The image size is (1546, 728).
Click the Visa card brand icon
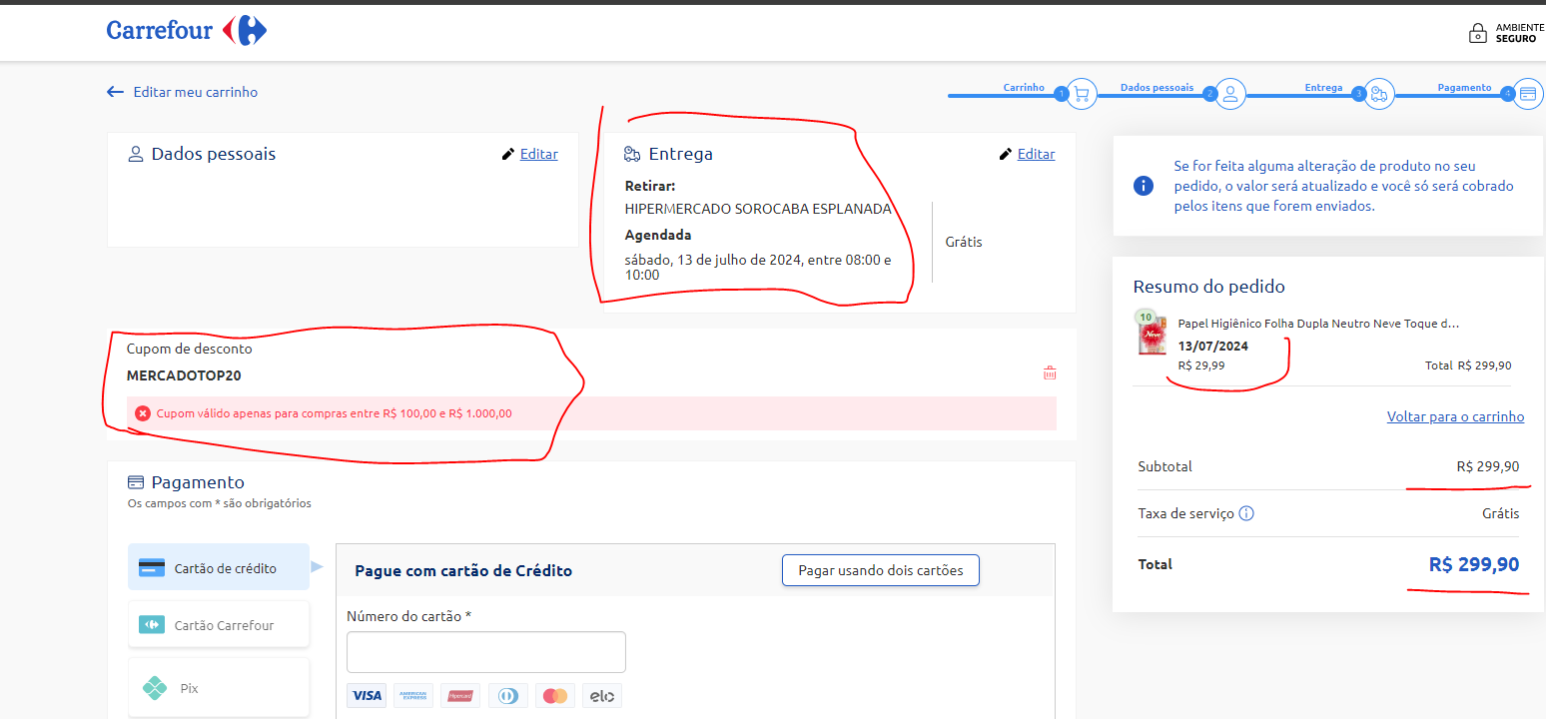[367, 695]
